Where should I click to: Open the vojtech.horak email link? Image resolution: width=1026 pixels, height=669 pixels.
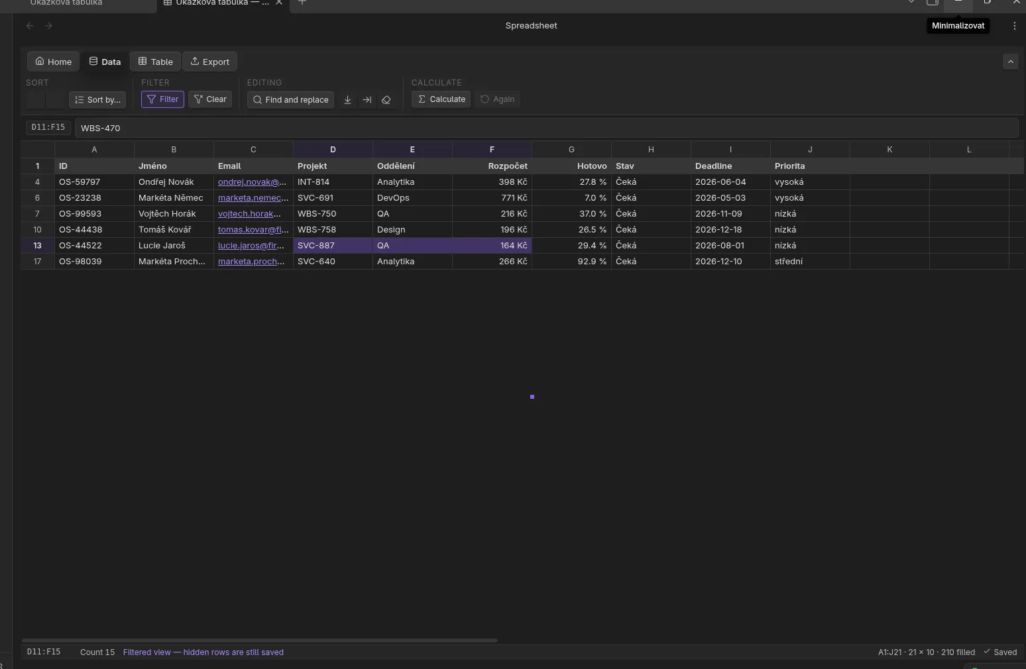click(249, 214)
